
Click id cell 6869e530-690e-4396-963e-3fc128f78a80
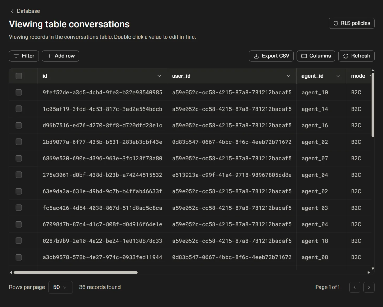102,158
